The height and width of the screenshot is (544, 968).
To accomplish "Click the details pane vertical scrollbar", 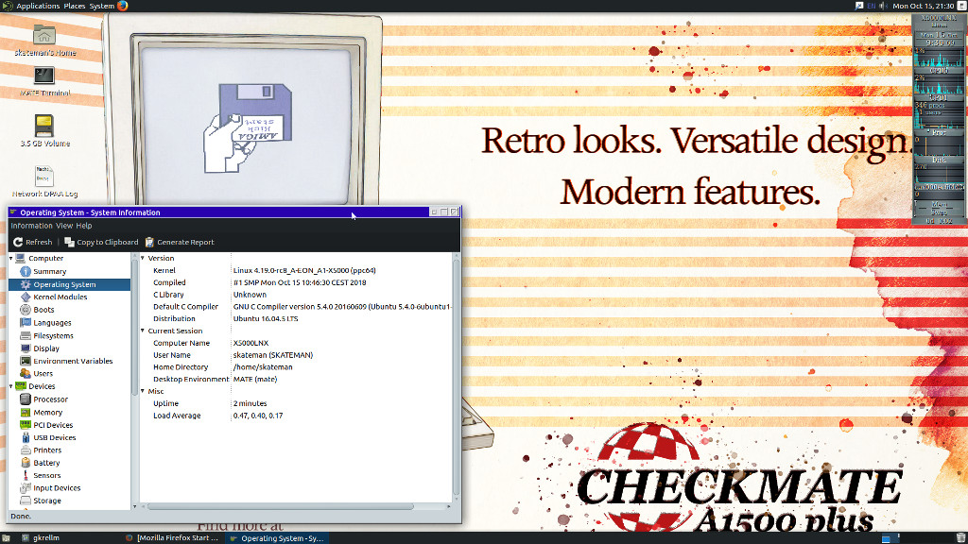I will [457, 376].
